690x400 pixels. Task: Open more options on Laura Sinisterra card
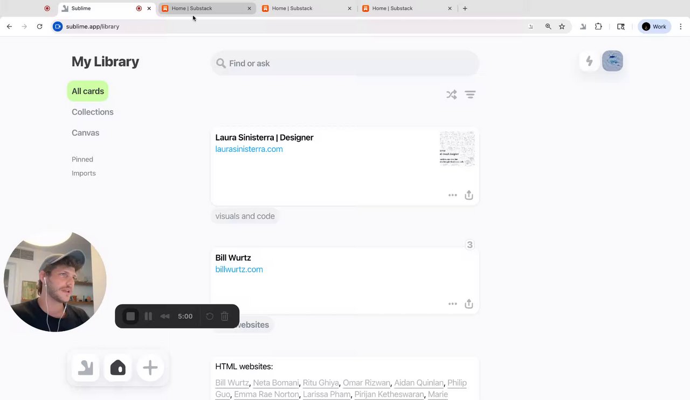tap(453, 195)
